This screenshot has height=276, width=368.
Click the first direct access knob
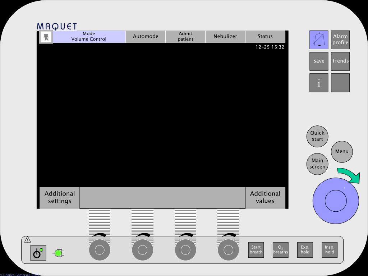pos(100,250)
